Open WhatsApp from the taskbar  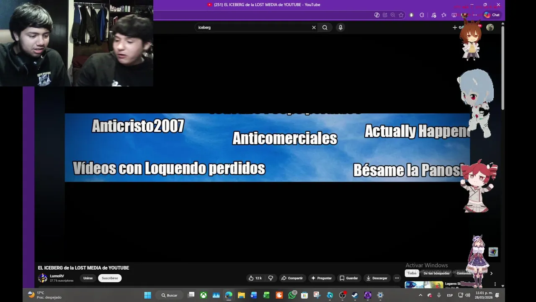point(292,295)
